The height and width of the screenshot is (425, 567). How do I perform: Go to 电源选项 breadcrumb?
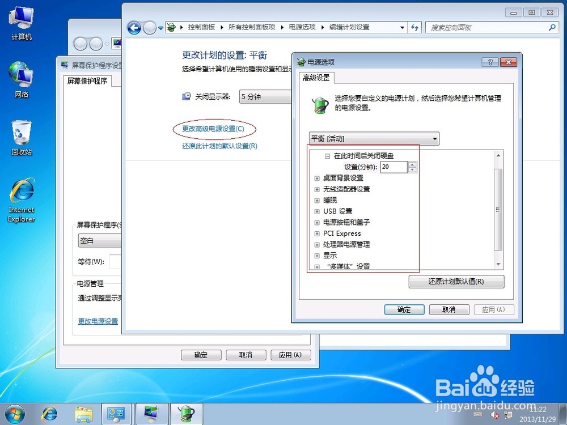coord(302,27)
